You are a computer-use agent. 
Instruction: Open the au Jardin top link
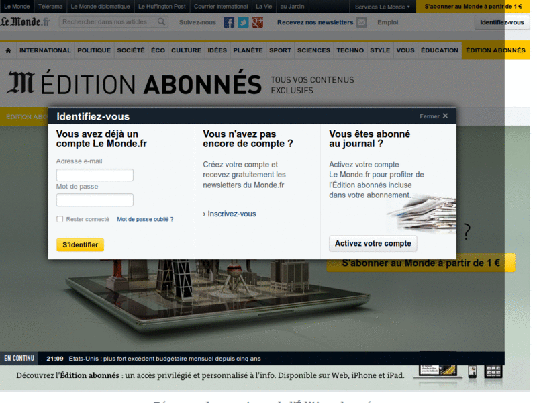[292, 7]
